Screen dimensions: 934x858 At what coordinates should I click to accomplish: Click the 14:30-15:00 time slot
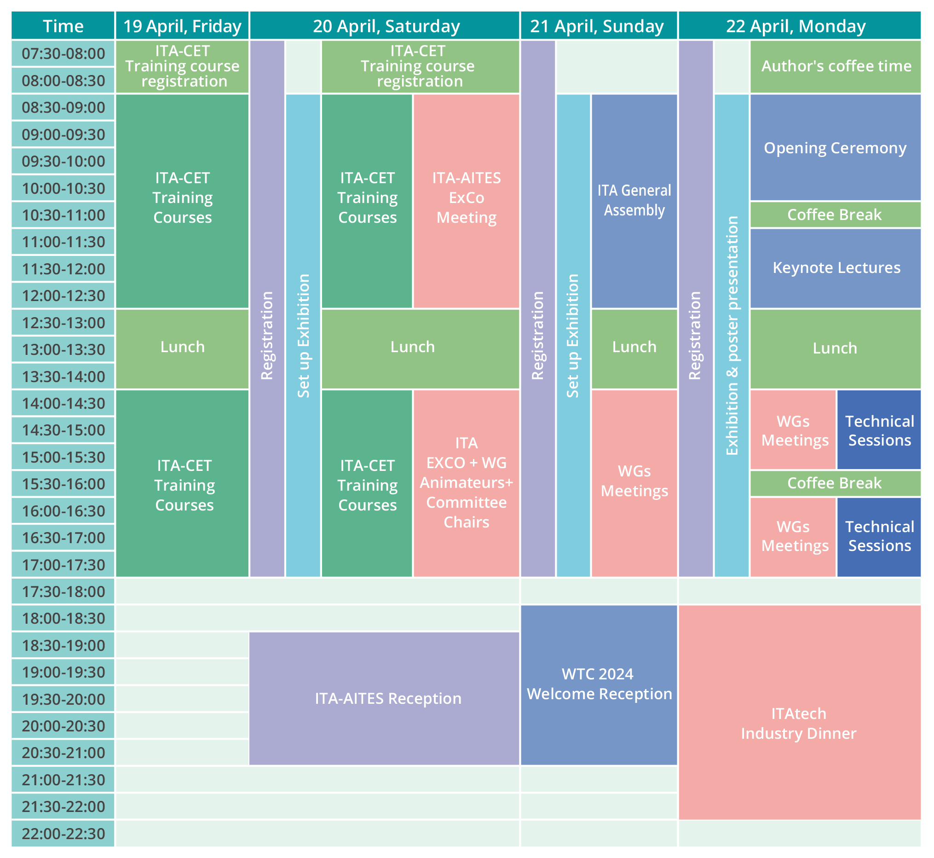63,430
